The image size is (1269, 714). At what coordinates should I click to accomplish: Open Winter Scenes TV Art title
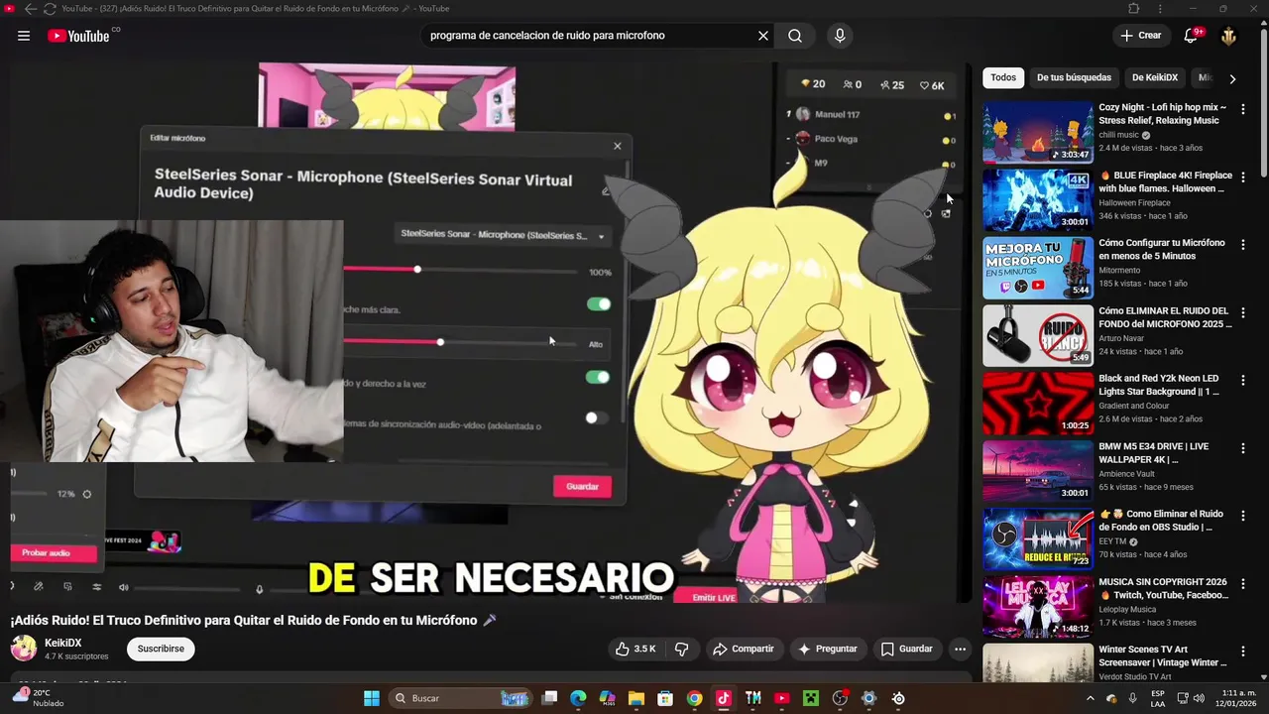tap(1163, 656)
